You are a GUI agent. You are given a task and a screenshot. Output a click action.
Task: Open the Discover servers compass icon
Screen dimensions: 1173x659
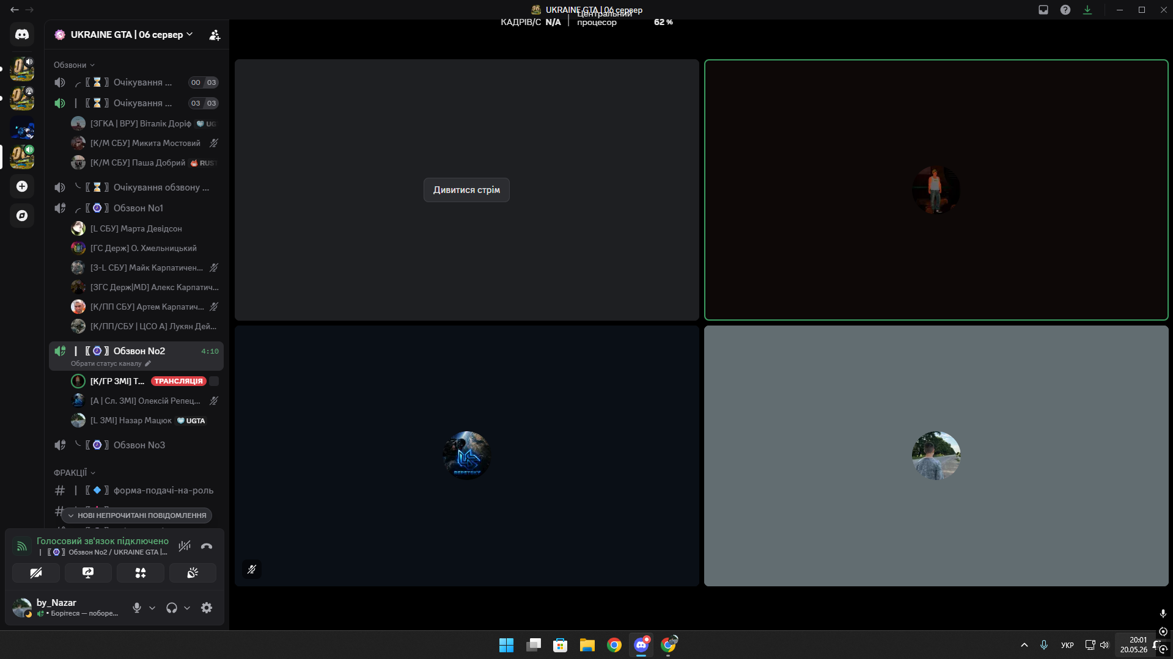[22, 216]
